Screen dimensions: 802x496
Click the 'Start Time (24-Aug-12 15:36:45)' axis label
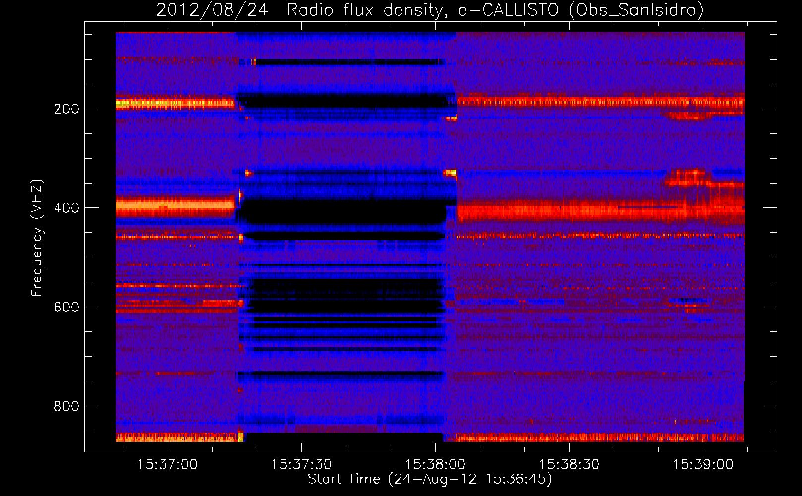pyautogui.click(x=430, y=479)
